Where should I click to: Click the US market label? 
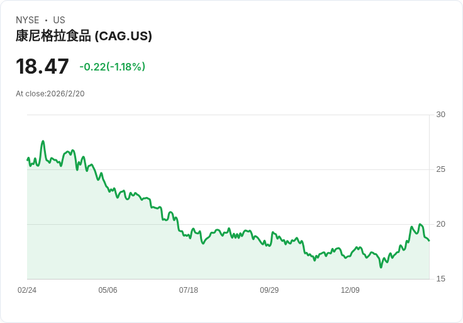[59, 20]
